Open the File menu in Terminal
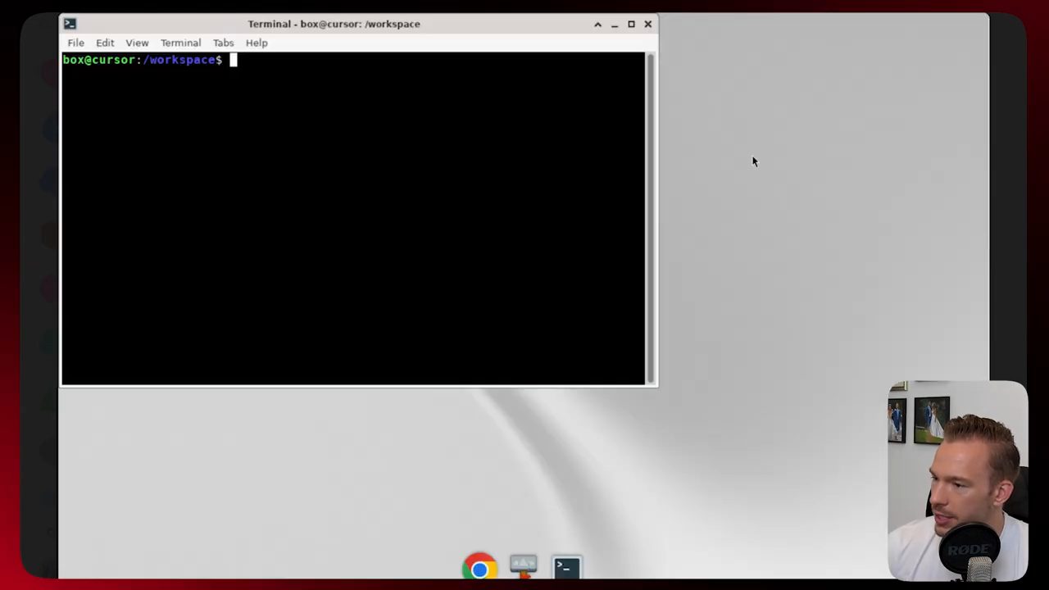This screenshot has height=590, width=1049. click(75, 43)
